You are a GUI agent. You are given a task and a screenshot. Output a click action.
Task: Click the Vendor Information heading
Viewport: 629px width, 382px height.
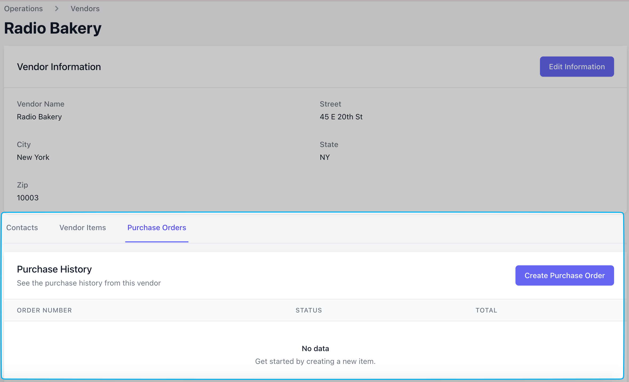click(x=59, y=67)
